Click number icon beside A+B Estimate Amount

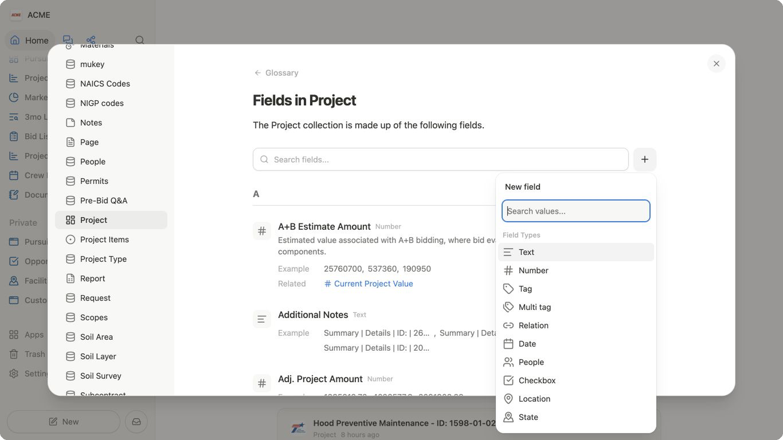pyautogui.click(x=262, y=231)
